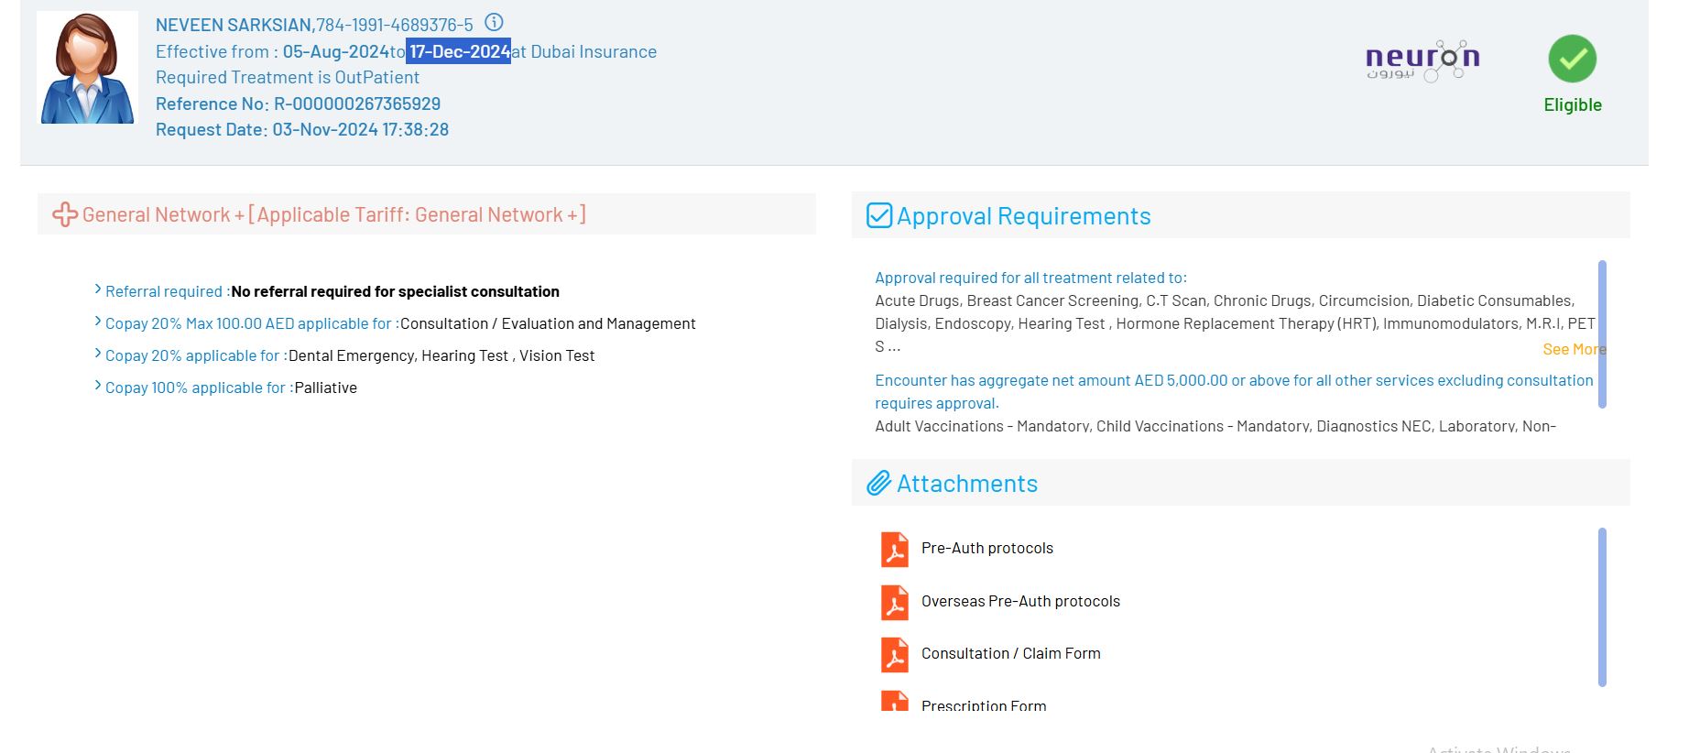Open the Prescription Form attachment link
Image resolution: width=1689 pixels, height=753 pixels.
coord(984,705)
